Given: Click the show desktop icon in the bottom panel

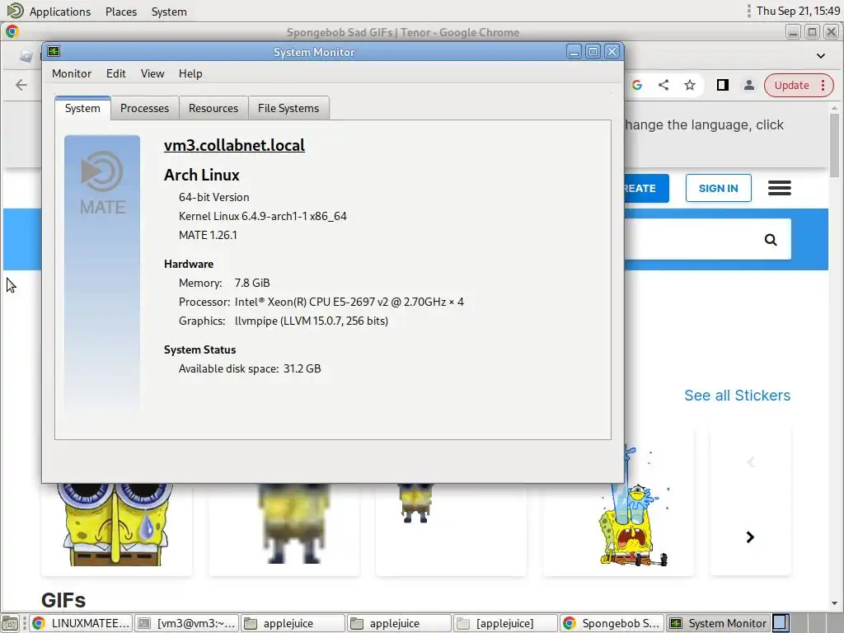Looking at the screenshot, I should coord(10,623).
